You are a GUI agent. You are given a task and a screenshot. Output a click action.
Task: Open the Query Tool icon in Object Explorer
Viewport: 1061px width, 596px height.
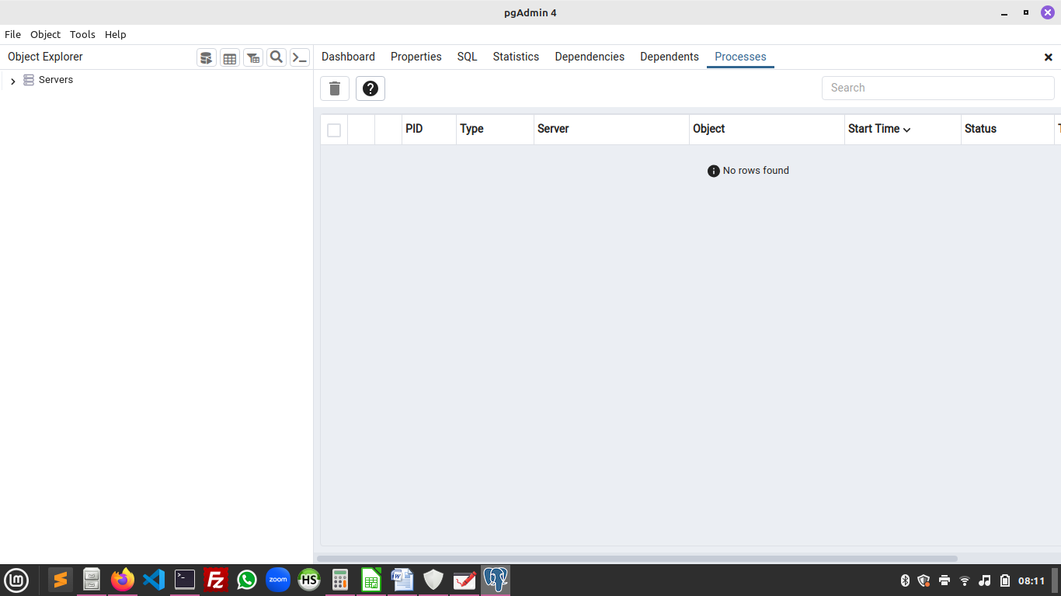coord(207,57)
